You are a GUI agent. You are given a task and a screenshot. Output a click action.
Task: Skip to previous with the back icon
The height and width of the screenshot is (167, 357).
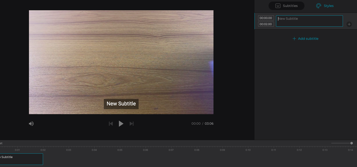click(x=111, y=124)
